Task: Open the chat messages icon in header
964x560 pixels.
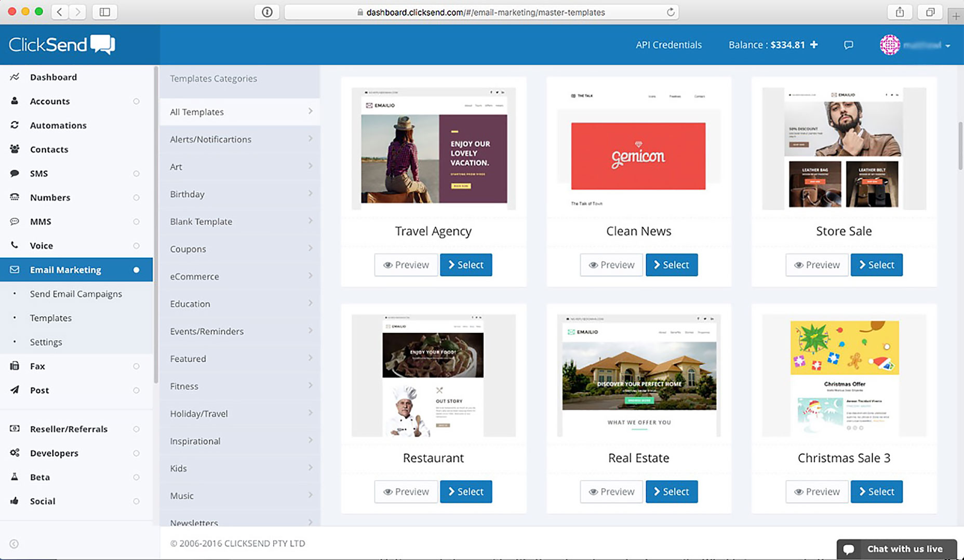Action: click(x=848, y=45)
